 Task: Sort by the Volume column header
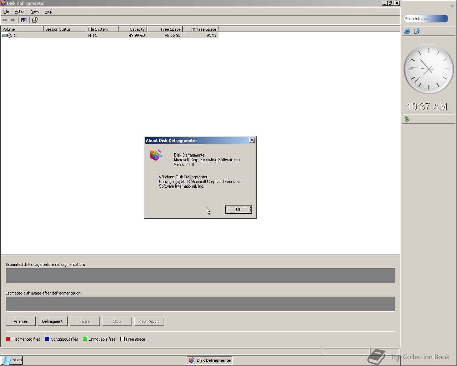(x=22, y=29)
